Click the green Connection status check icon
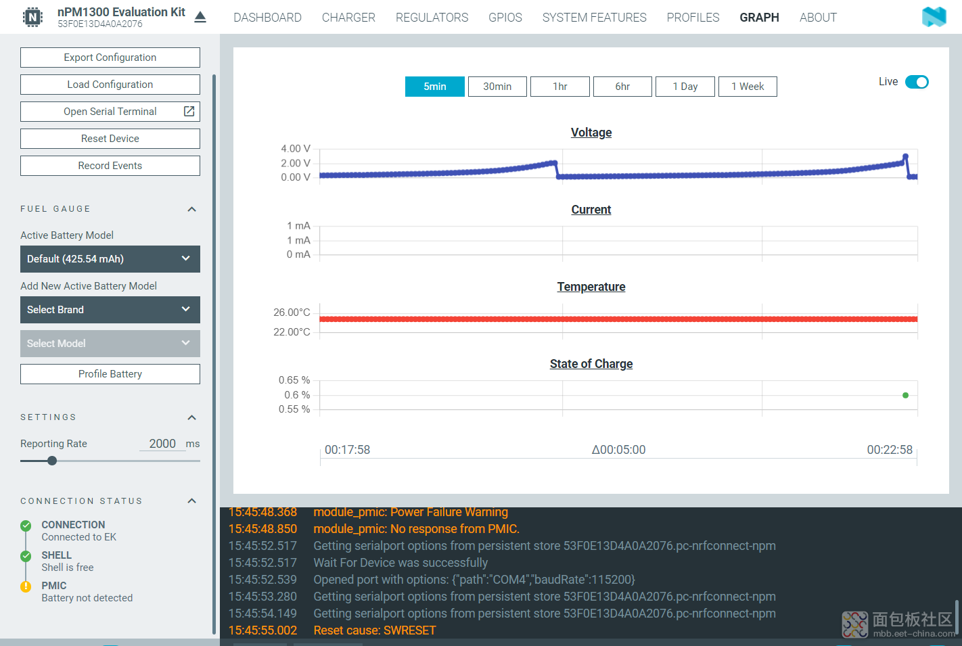 point(26,526)
